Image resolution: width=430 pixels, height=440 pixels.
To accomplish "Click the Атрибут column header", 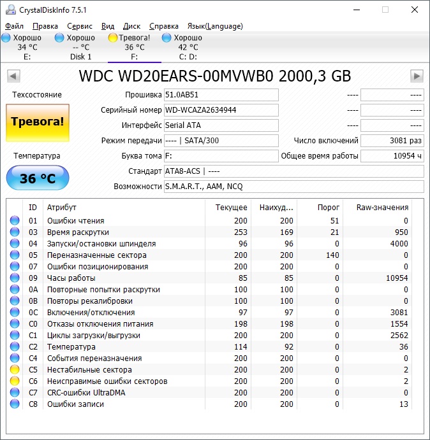I will [x=124, y=208].
